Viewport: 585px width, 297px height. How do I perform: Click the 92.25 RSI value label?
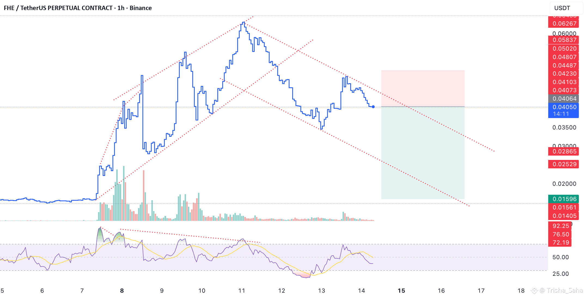(560, 226)
